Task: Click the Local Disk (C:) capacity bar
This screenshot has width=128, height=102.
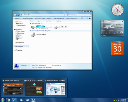Action: pyautogui.click(x=44, y=27)
